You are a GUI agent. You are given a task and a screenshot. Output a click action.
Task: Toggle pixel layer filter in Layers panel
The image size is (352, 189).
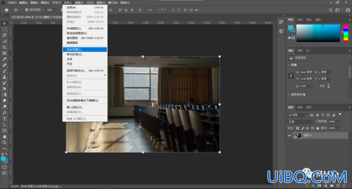(x=312, y=115)
